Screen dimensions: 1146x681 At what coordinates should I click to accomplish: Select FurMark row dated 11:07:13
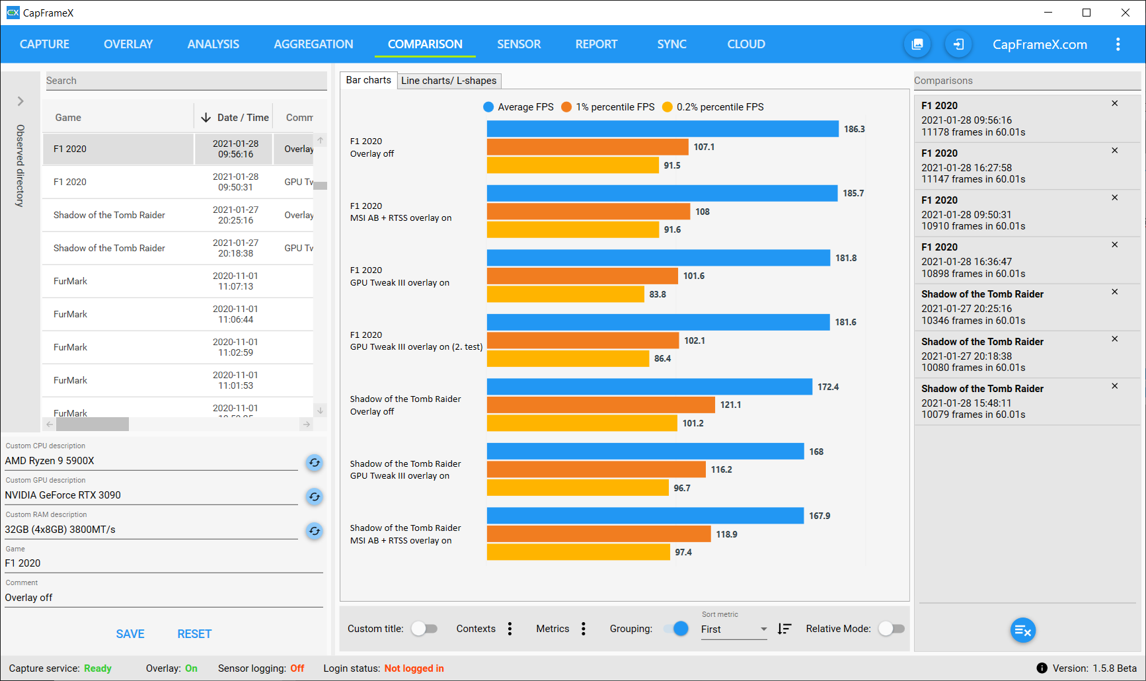(178, 281)
